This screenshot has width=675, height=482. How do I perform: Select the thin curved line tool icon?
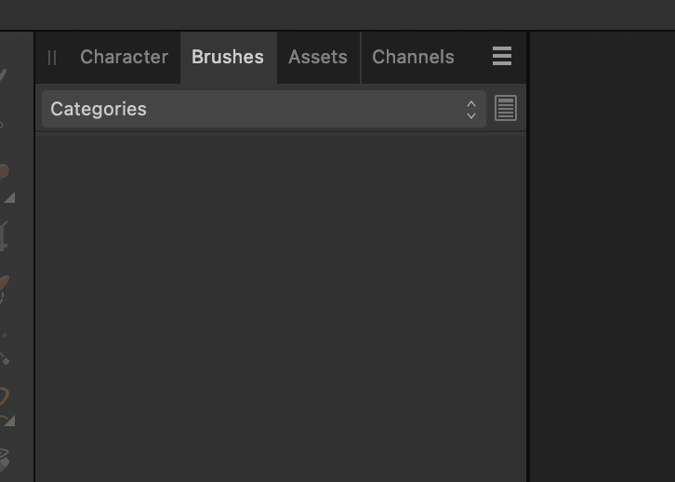tap(2, 125)
